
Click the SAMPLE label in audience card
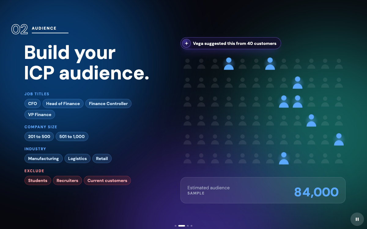[196, 193]
